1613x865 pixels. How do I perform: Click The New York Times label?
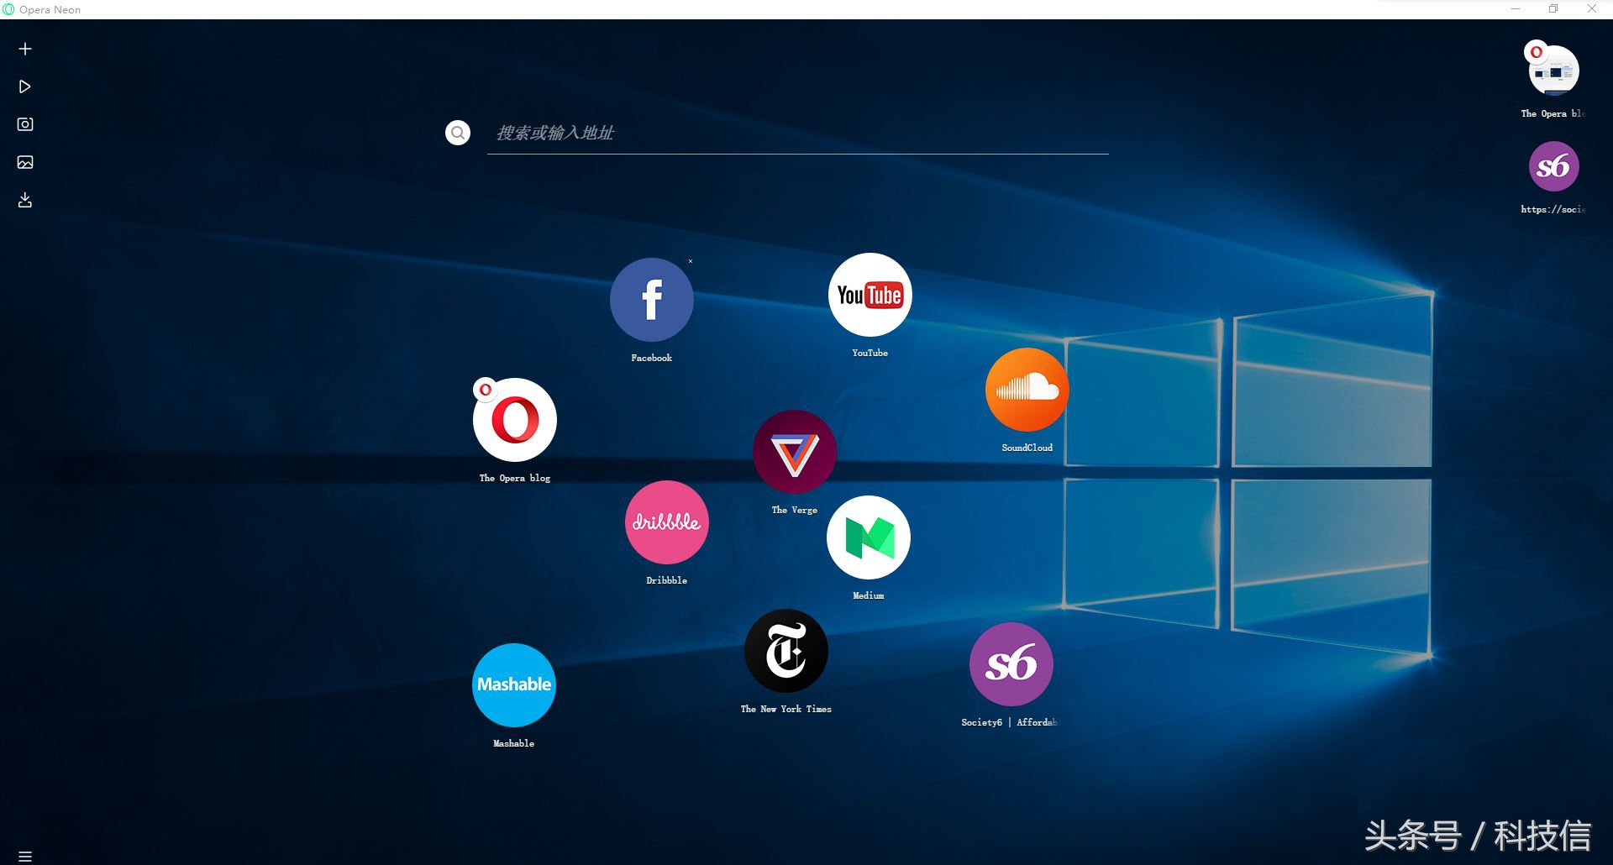pos(786,709)
